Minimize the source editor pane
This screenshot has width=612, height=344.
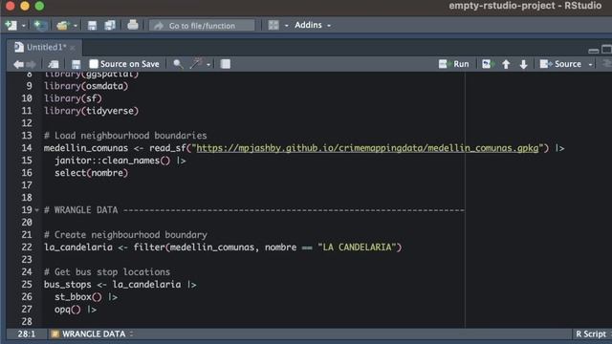click(x=593, y=51)
